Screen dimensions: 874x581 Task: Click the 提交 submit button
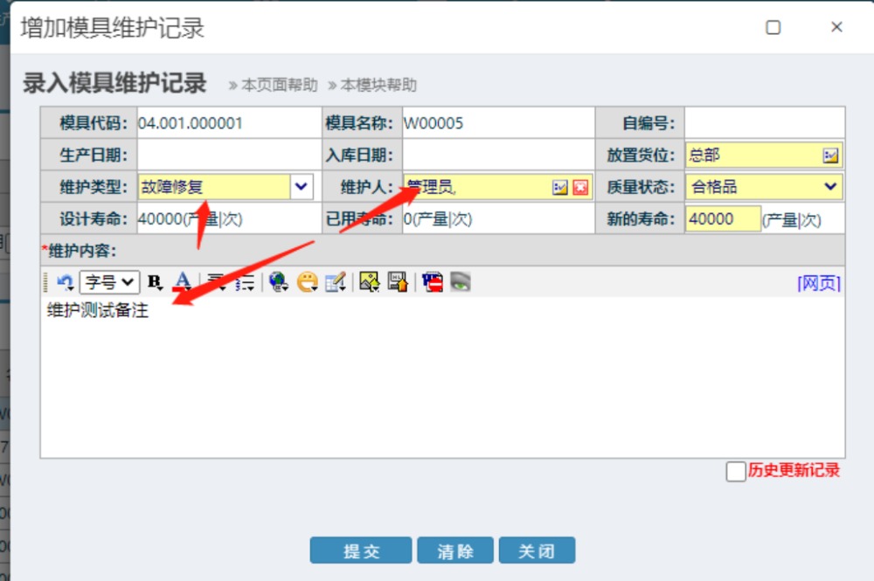tap(360, 551)
